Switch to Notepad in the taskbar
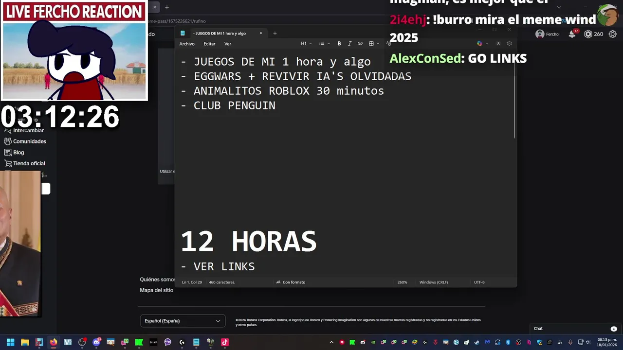Image resolution: width=623 pixels, height=350 pixels. [x=196, y=342]
